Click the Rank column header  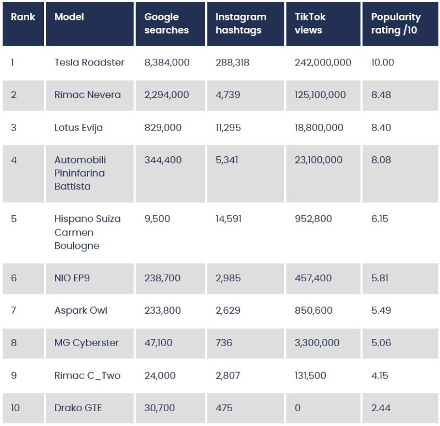click(x=23, y=24)
